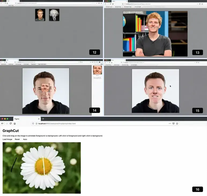Go back in the cursor-portrait window
The height and width of the screenshot is (196, 207).
click(x=105, y=62)
